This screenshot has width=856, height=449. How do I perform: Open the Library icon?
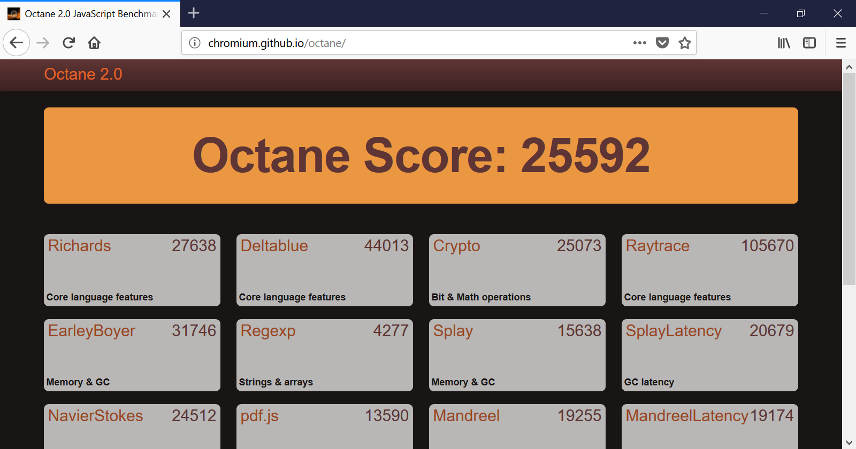[x=784, y=43]
